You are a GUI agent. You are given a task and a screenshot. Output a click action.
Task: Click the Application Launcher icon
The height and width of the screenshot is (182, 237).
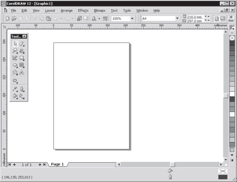pyautogui.click(x=94, y=19)
